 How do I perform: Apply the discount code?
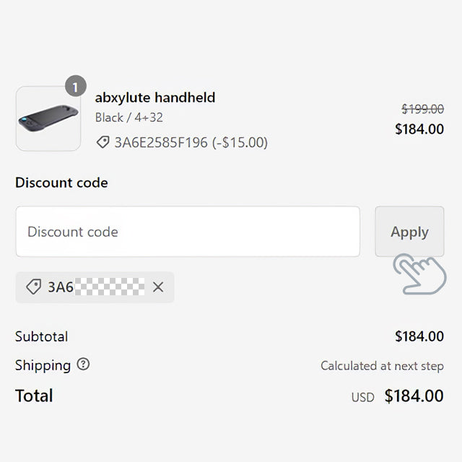[x=409, y=232]
